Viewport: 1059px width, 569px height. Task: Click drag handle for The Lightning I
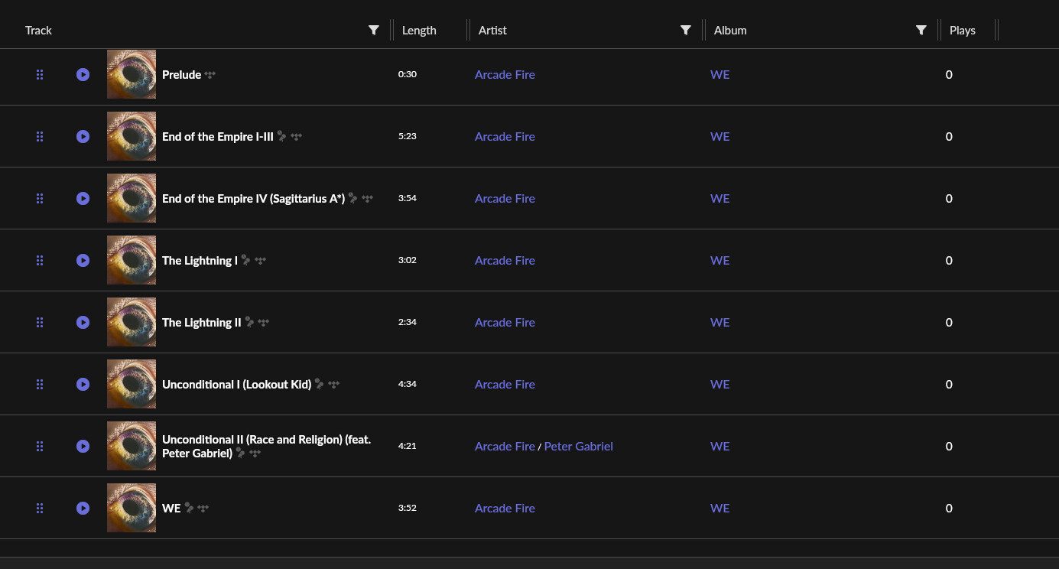[x=40, y=260]
